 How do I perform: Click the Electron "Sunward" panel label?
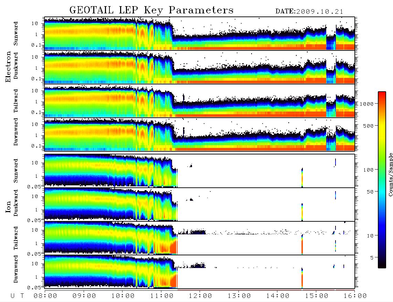pyautogui.click(x=16, y=34)
